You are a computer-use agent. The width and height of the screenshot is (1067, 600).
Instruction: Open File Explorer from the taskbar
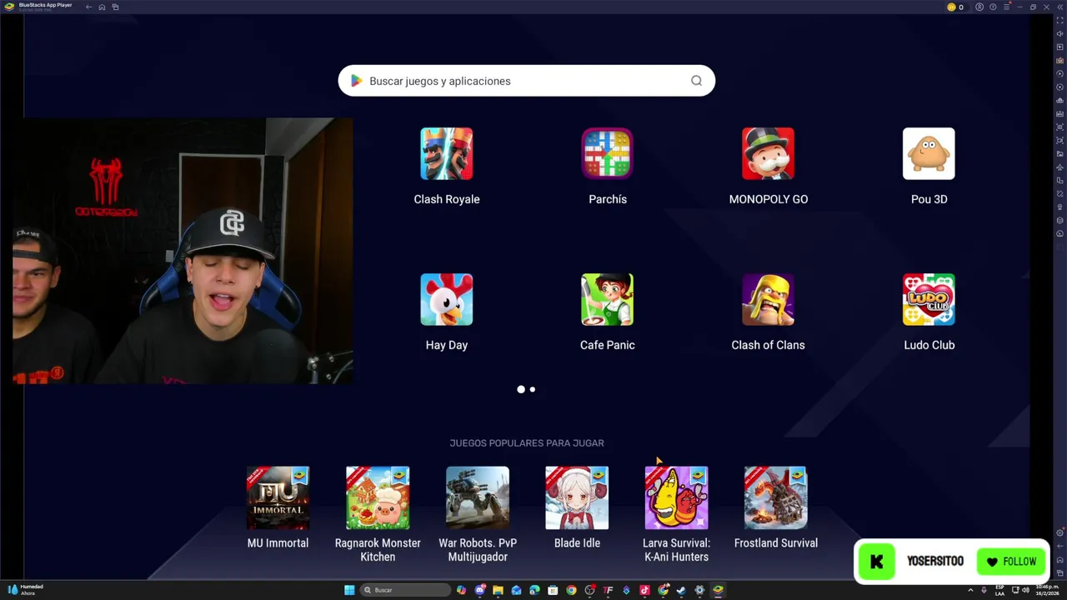(498, 590)
